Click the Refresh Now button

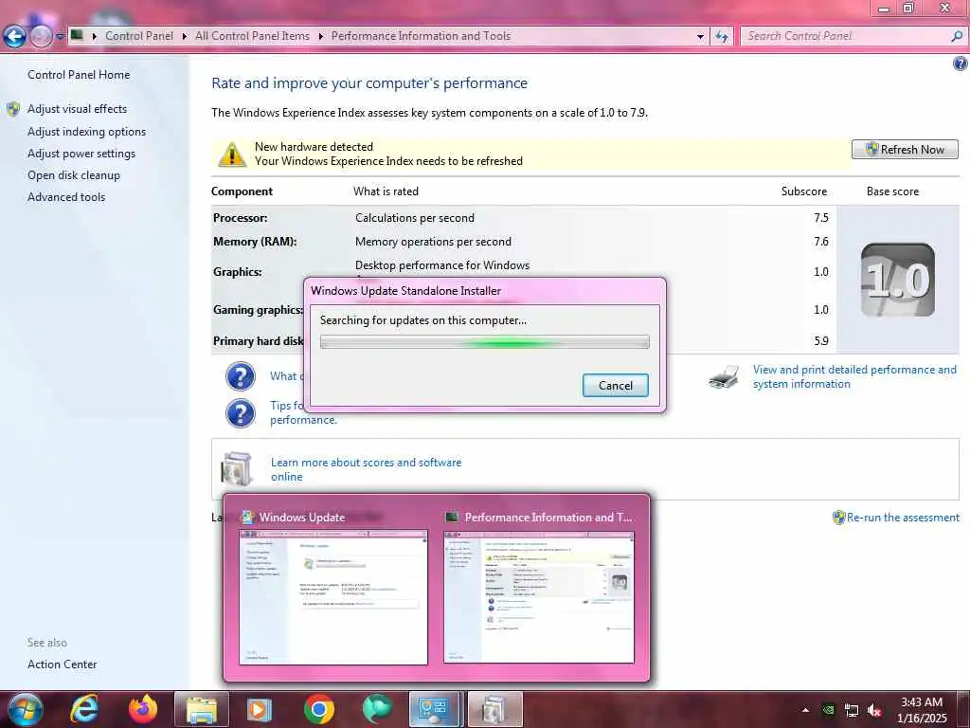pos(905,149)
